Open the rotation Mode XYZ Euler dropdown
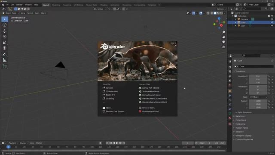Viewport: 275px width, 155px height. [258, 97]
